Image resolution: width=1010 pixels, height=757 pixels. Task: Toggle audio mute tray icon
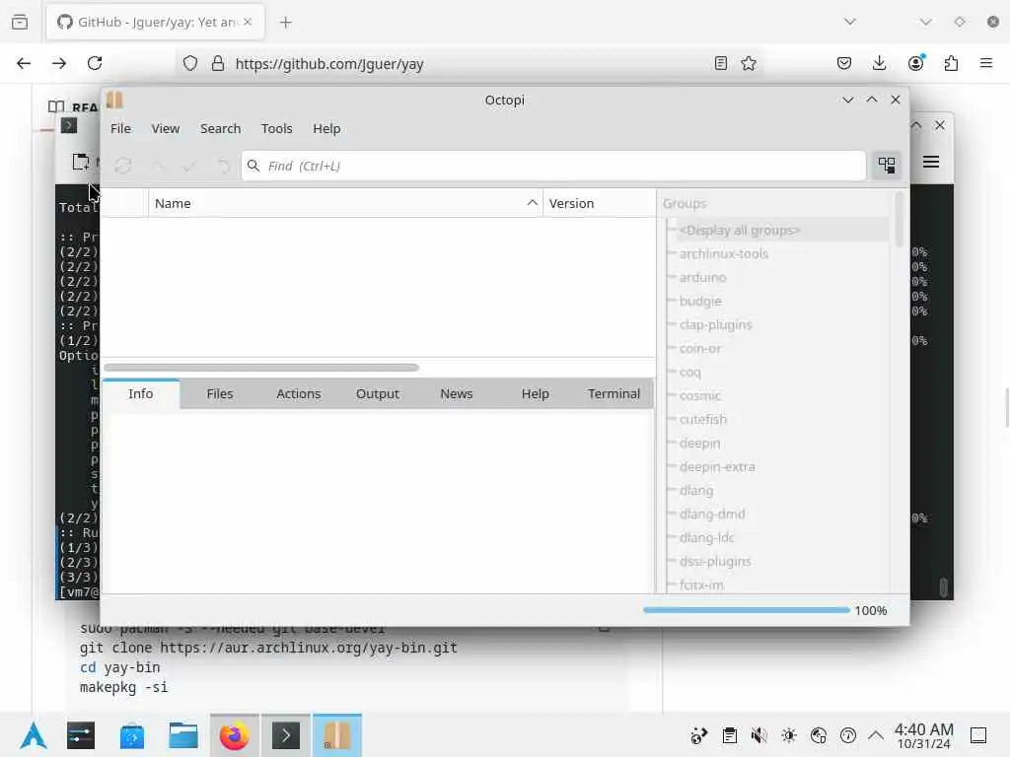click(758, 735)
